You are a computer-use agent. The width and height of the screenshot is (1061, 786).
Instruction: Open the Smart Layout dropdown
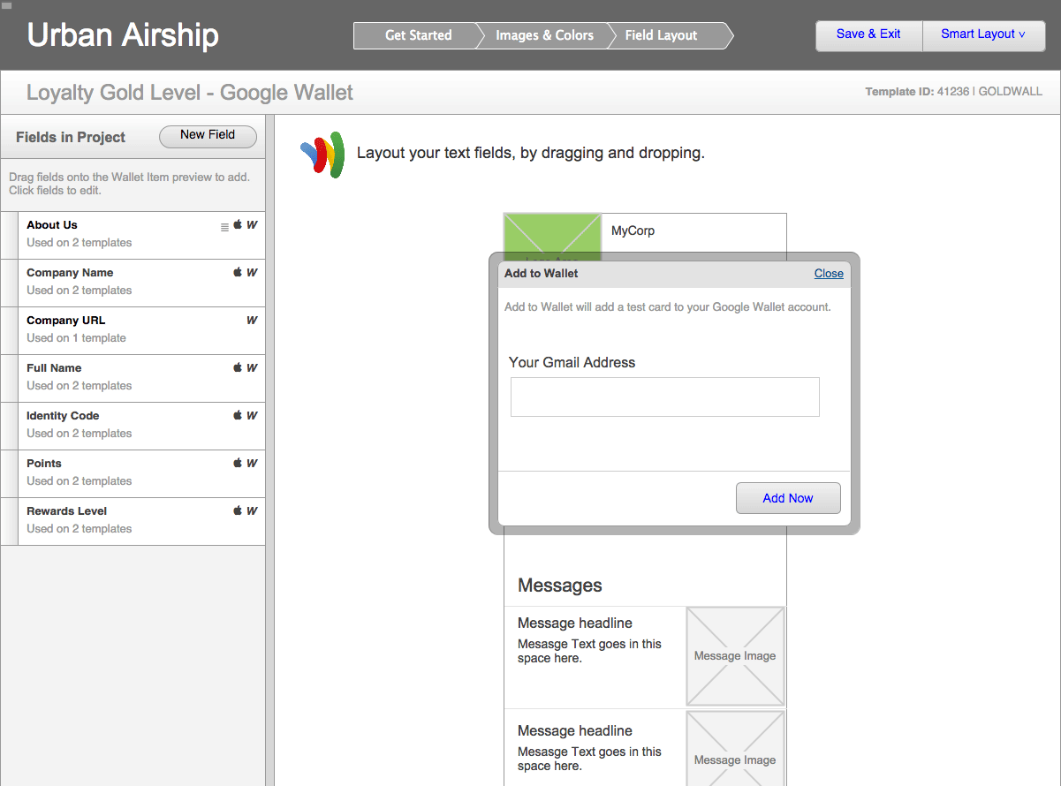coord(983,35)
